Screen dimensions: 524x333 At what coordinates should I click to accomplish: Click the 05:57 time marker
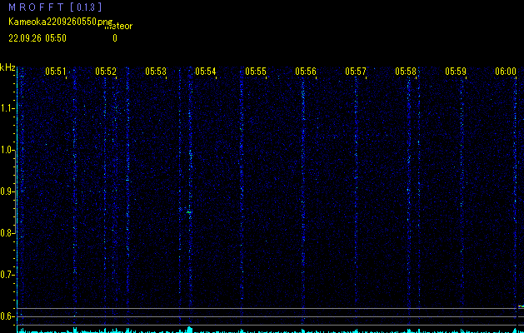tap(356, 71)
